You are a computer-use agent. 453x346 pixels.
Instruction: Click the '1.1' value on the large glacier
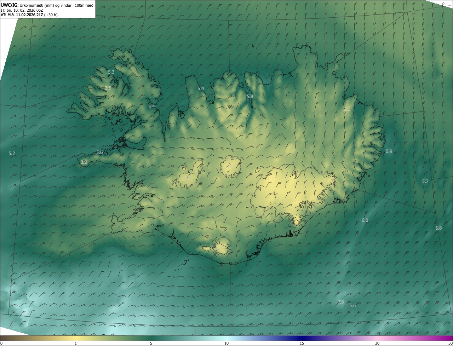270,179
